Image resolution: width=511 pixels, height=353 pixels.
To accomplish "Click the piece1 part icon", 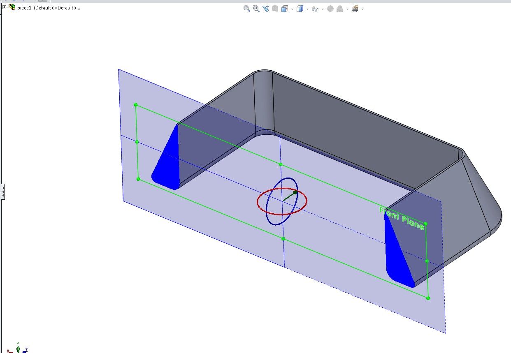I will pos(12,7).
